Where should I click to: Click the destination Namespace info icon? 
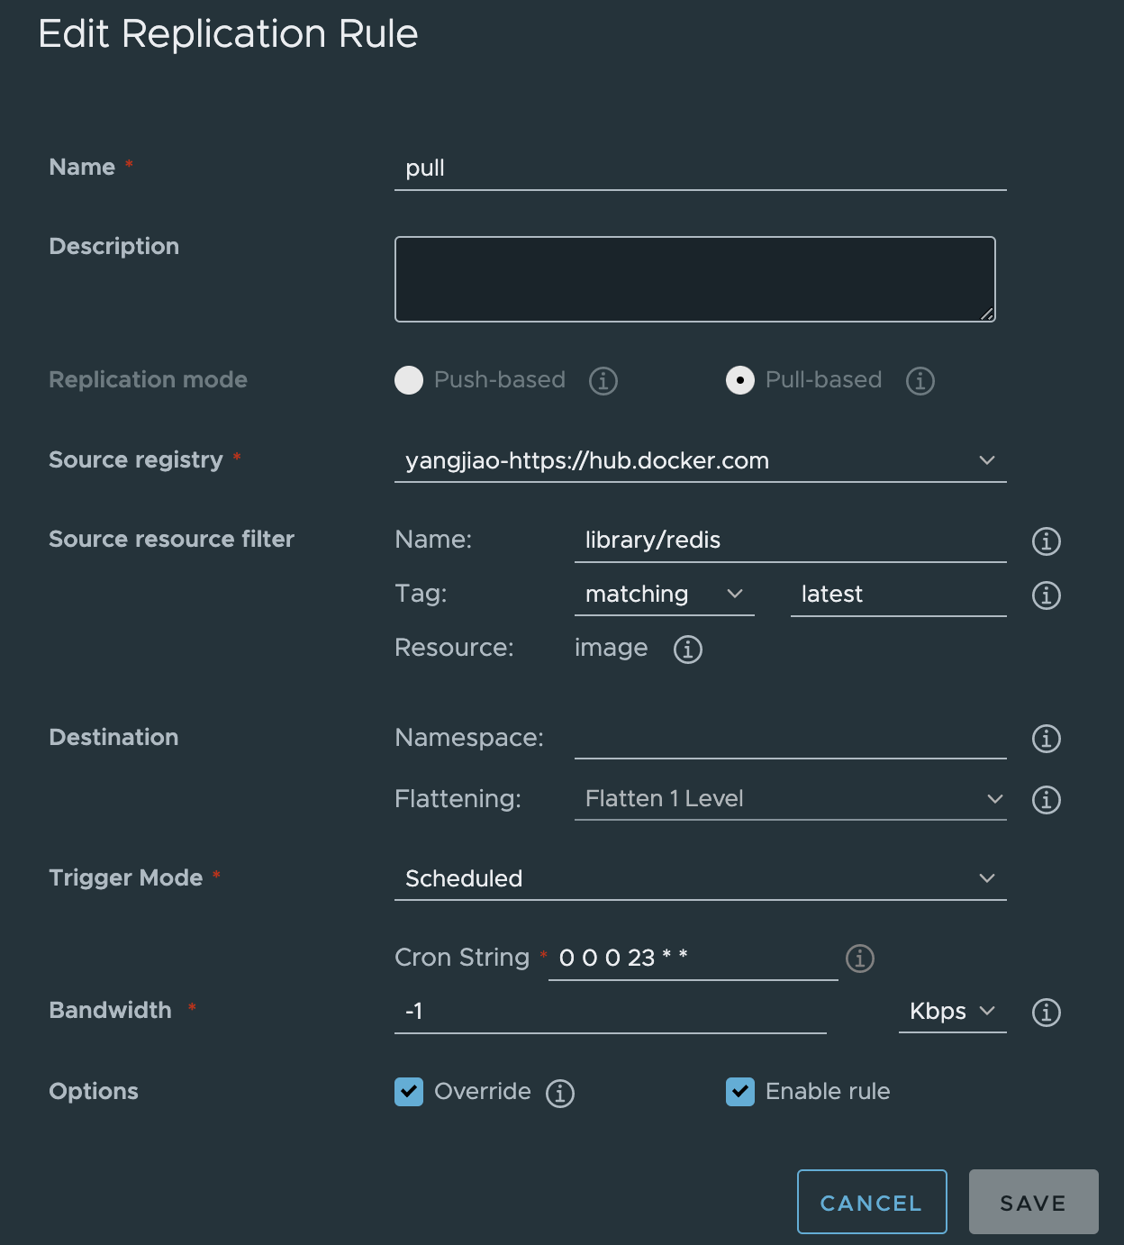(1046, 739)
